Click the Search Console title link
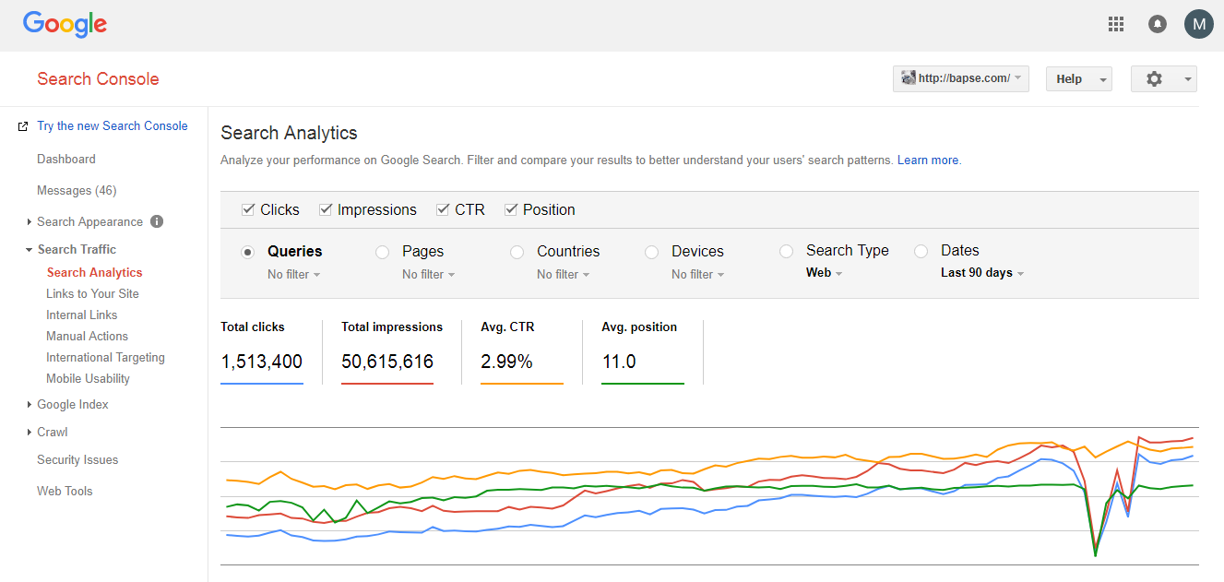1224x582 pixels. [x=98, y=78]
